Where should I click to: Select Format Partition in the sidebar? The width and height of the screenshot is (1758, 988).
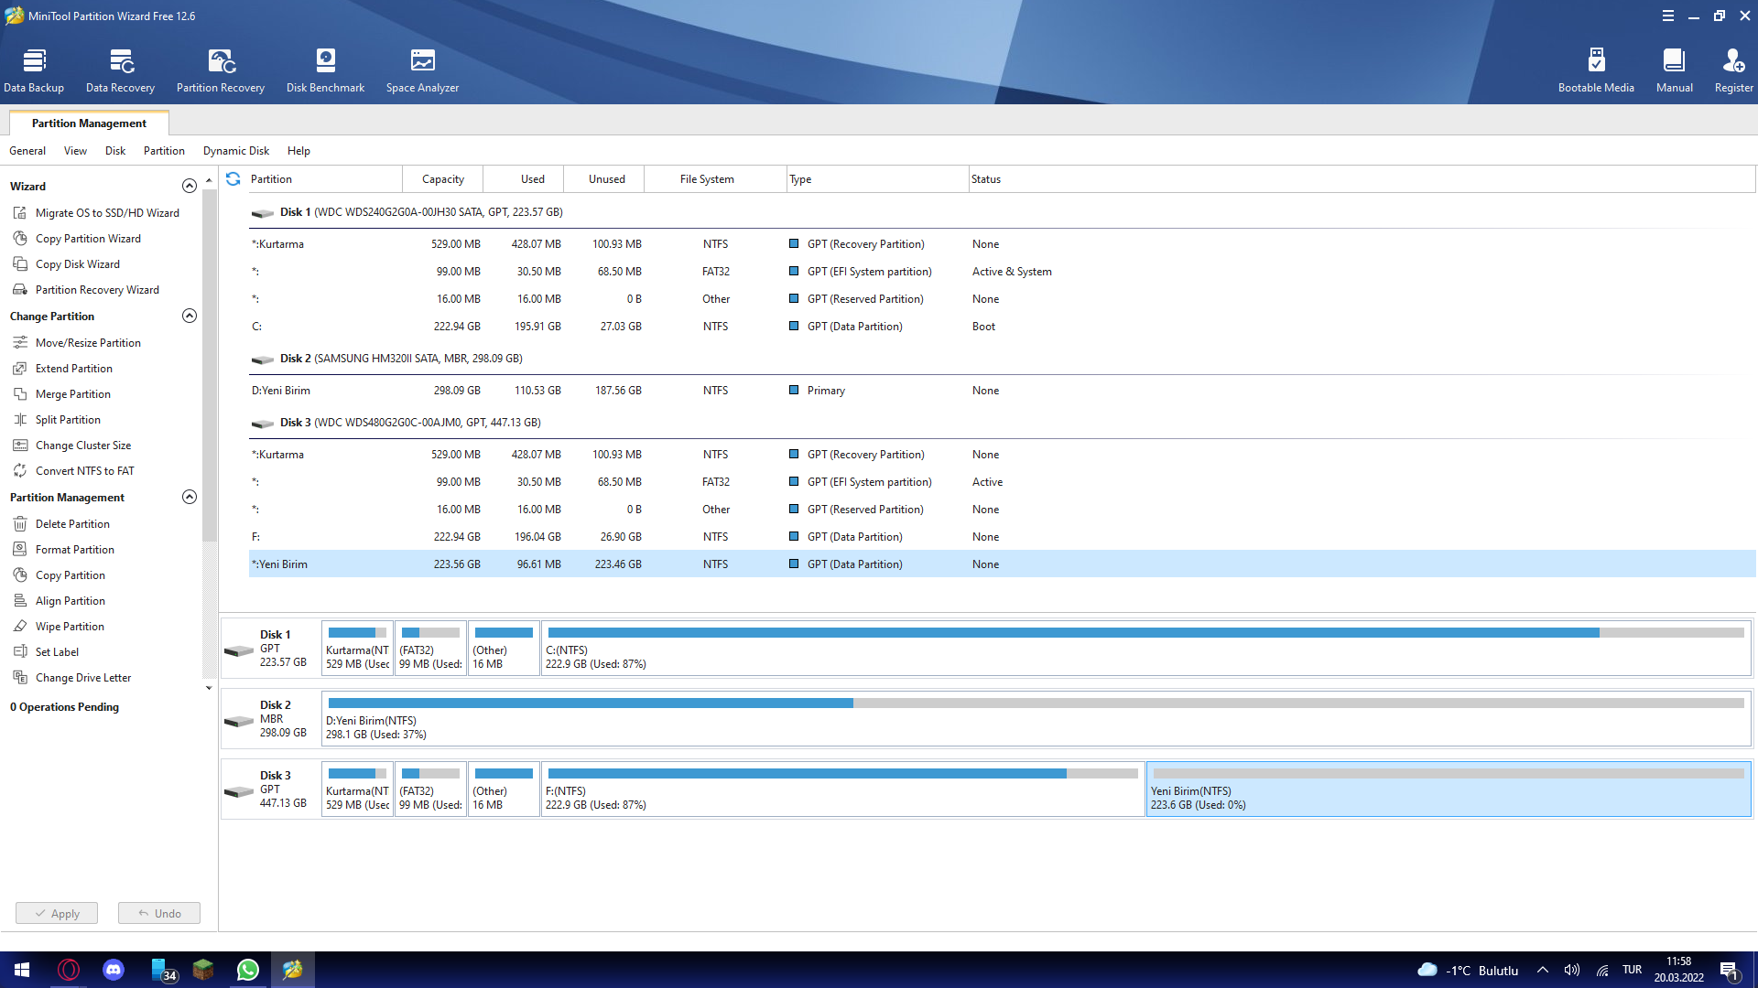[x=75, y=550]
